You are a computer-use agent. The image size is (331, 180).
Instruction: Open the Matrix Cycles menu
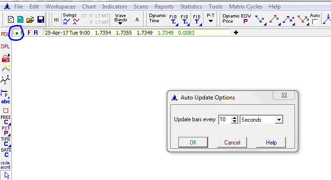[246, 7]
